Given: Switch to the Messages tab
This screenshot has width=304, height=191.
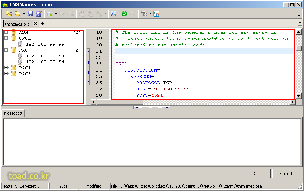Looking at the screenshot, I should [x=13, y=113].
